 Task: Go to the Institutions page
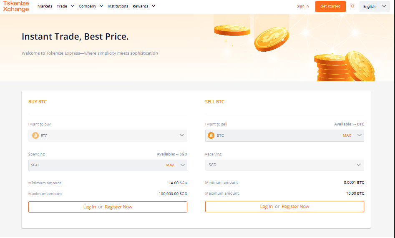coord(118,6)
